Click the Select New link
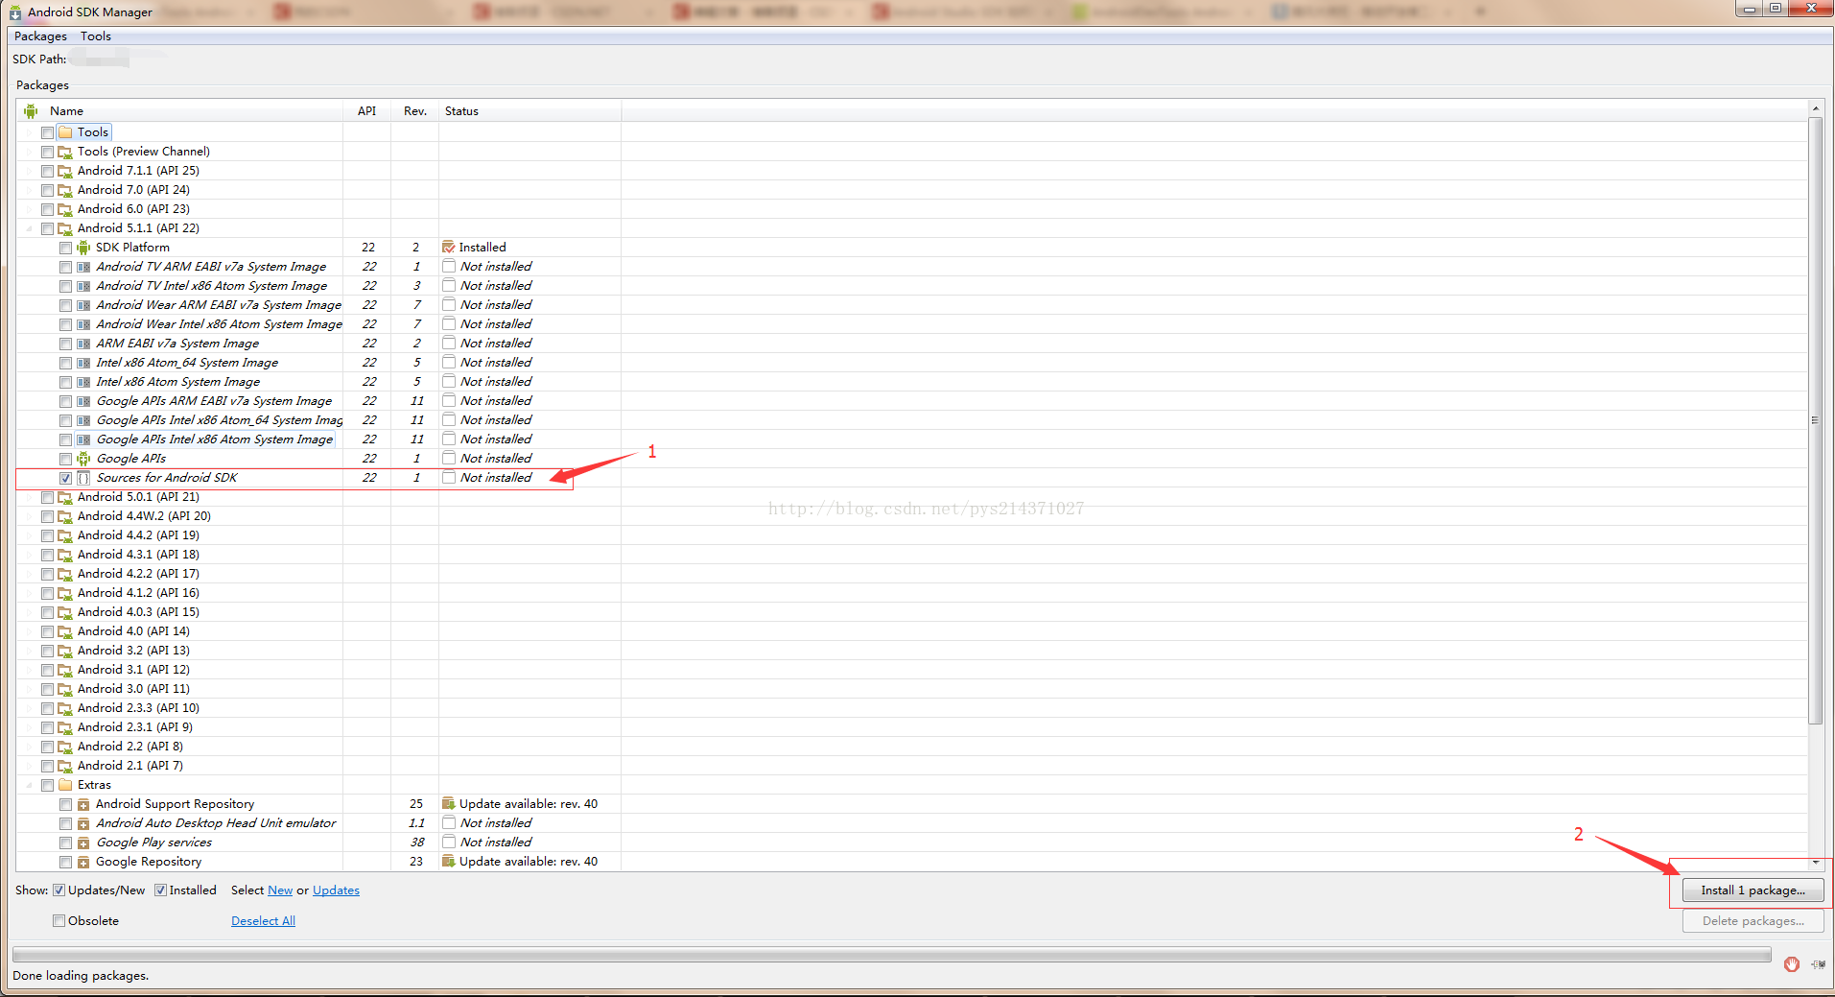1835x997 pixels. click(x=280, y=890)
